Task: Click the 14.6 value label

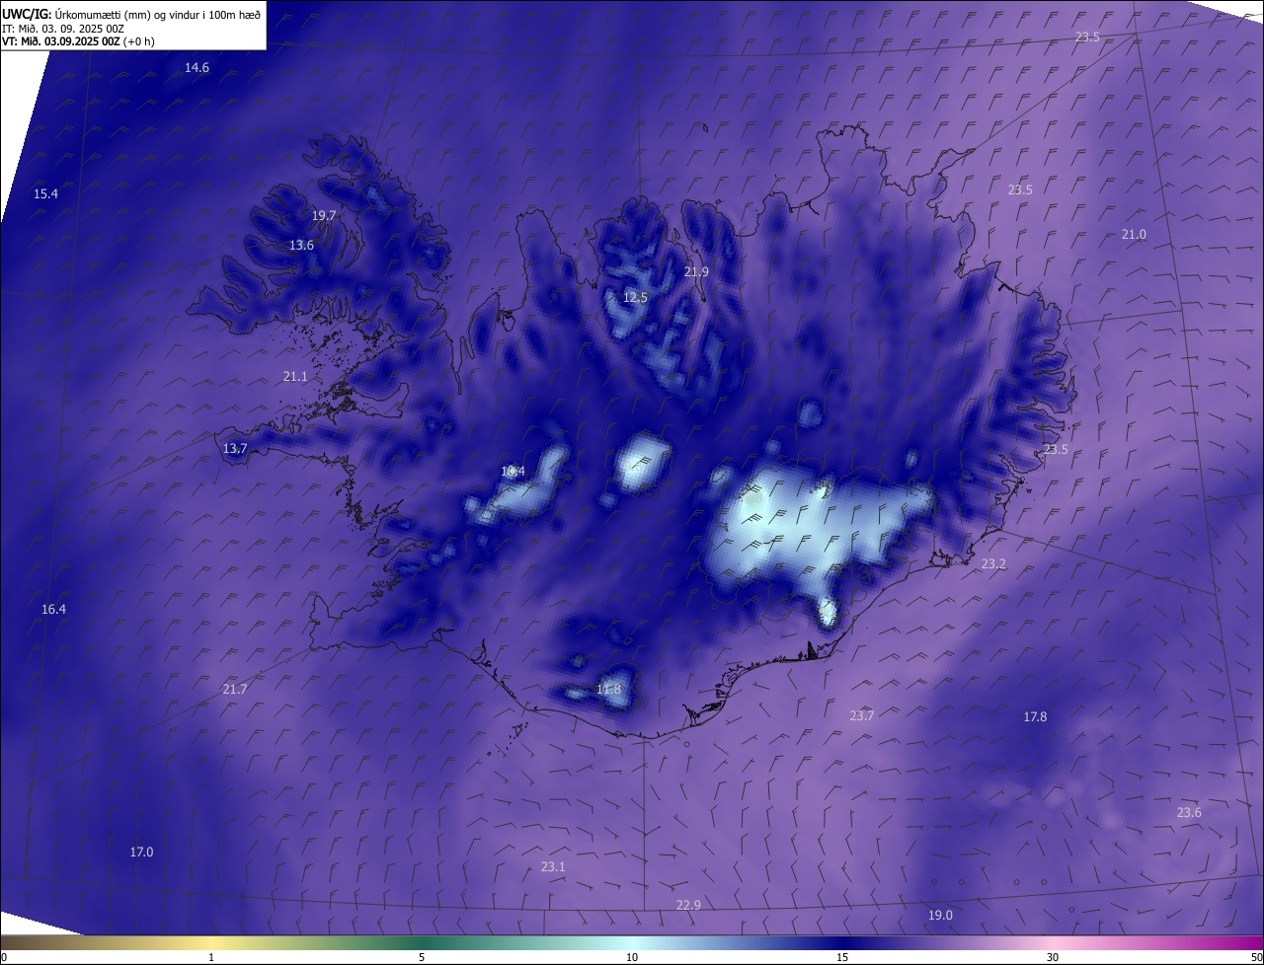Action: [197, 68]
